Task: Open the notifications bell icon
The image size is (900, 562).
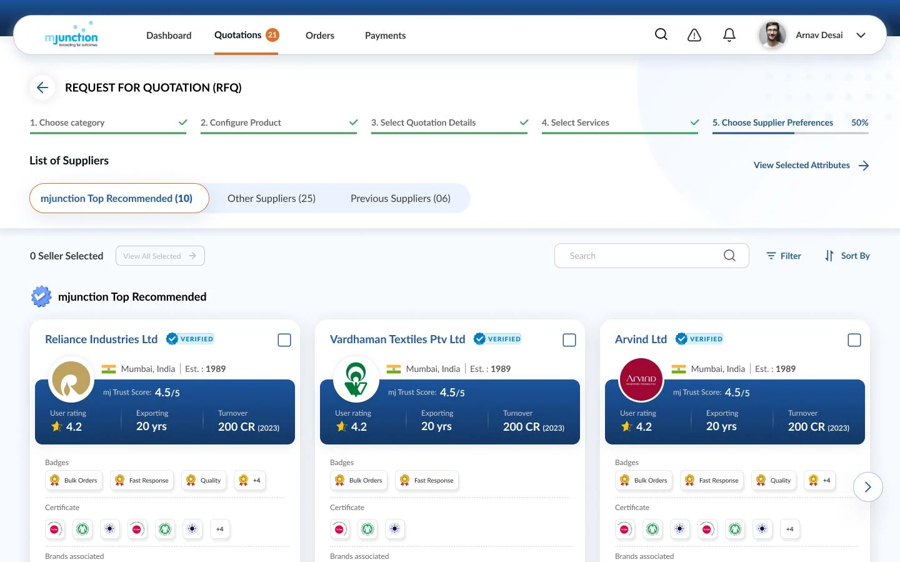Action: (x=729, y=35)
